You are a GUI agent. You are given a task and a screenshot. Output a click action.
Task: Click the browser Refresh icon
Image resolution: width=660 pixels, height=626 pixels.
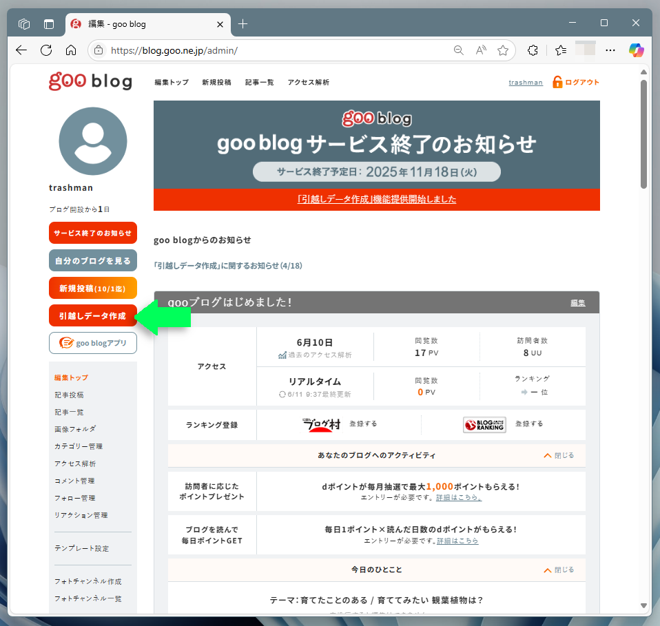coord(46,50)
